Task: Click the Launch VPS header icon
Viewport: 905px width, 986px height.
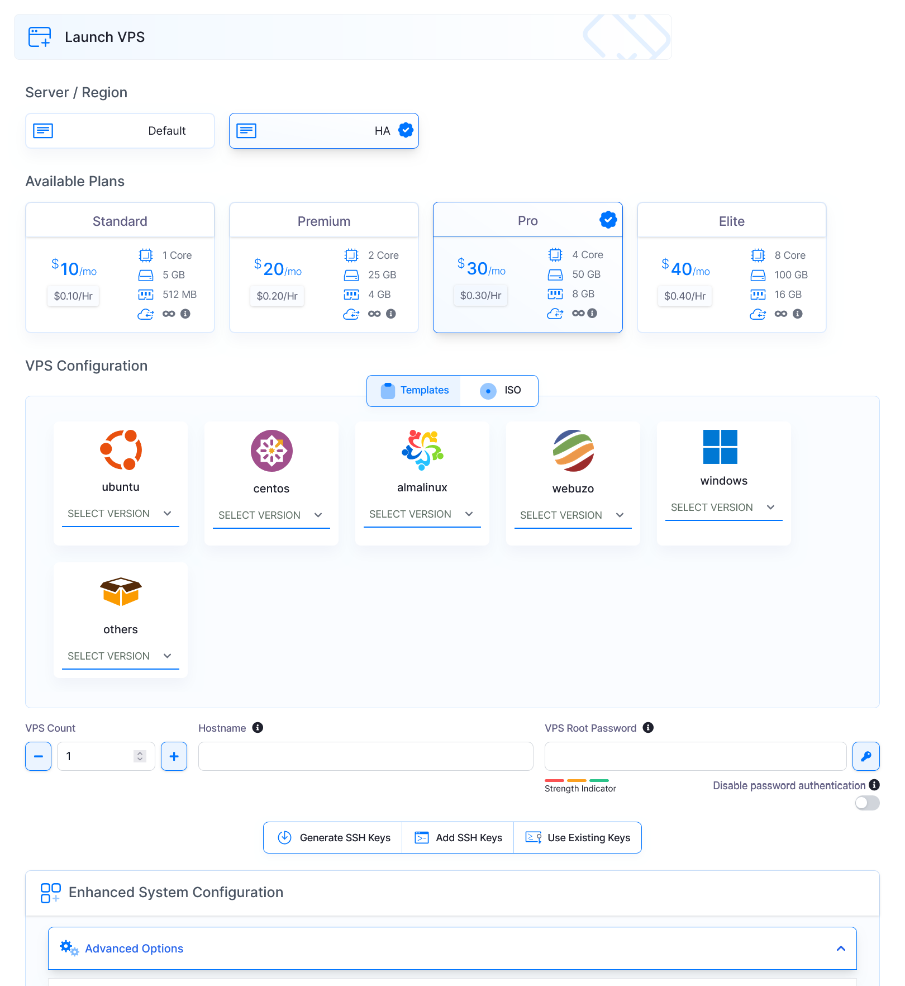Action: [40, 37]
